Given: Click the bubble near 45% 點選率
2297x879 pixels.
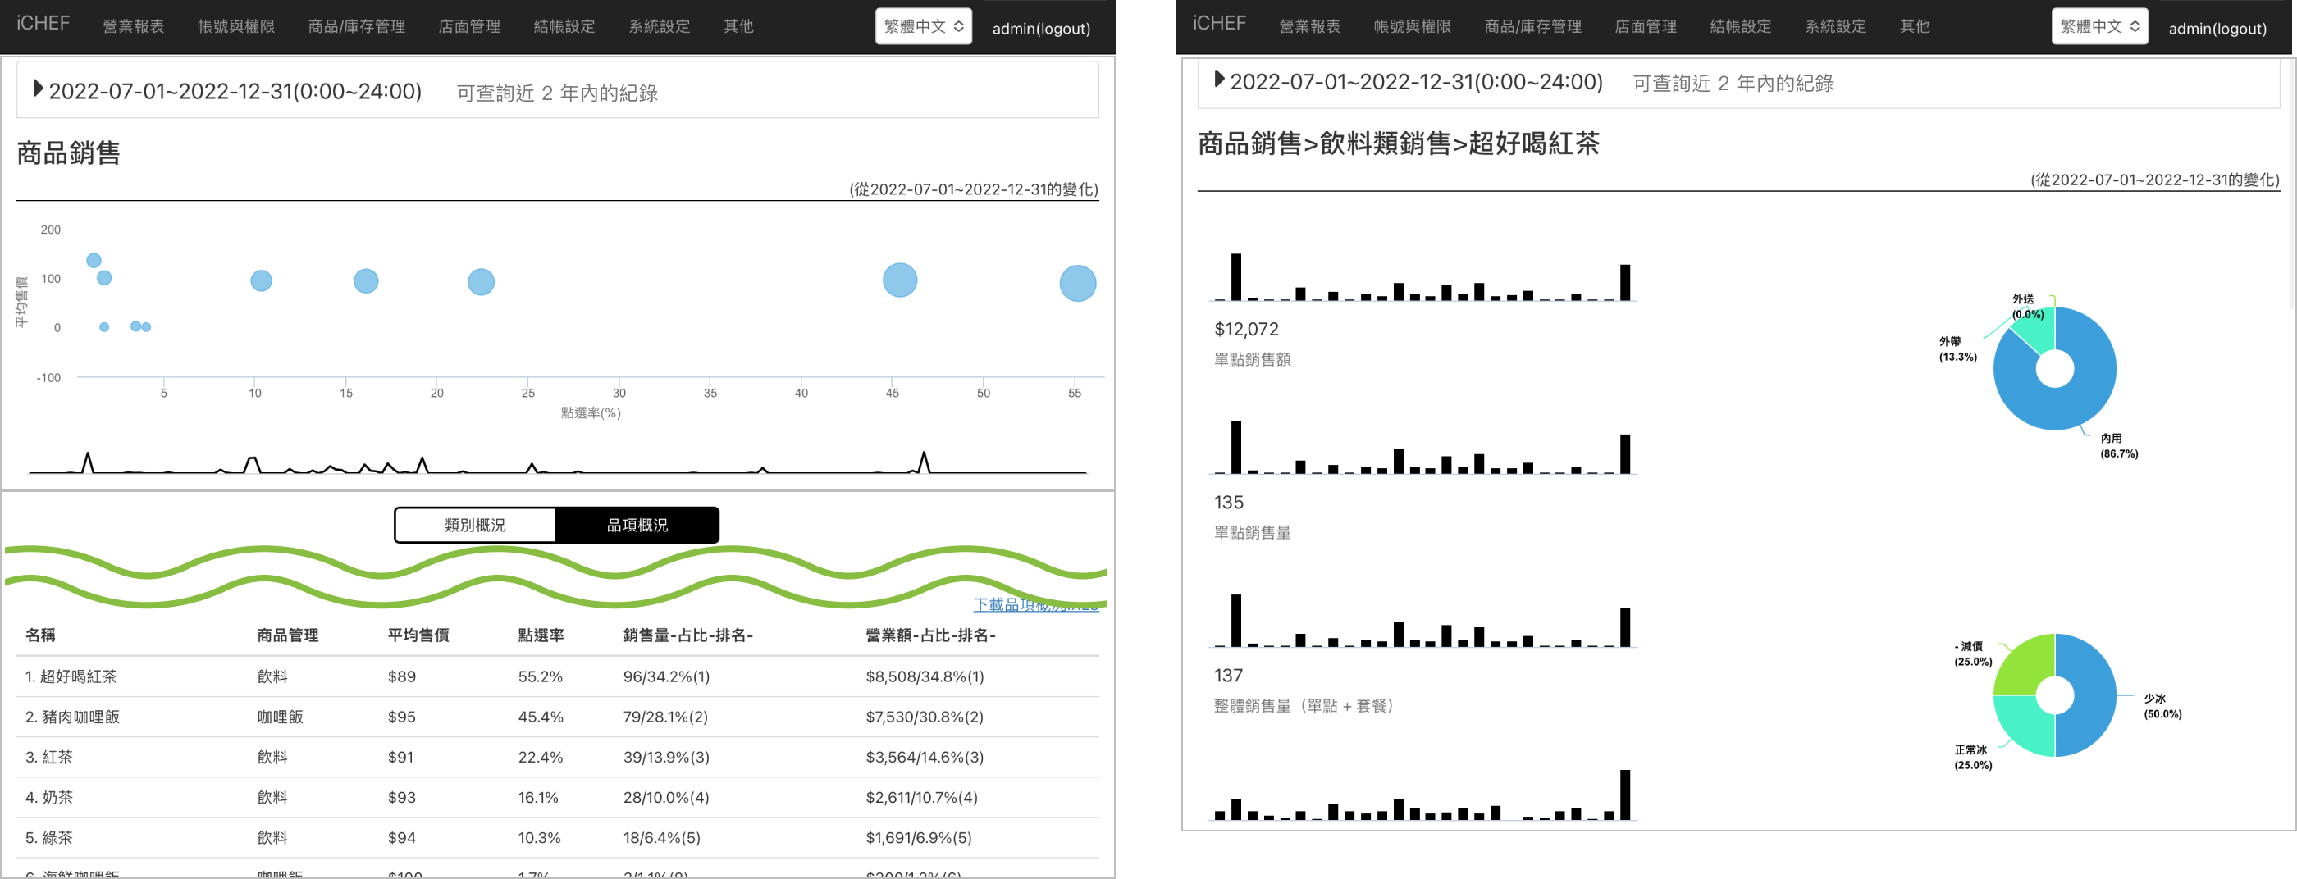Looking at the screenshot, I should tap(899, 280).
